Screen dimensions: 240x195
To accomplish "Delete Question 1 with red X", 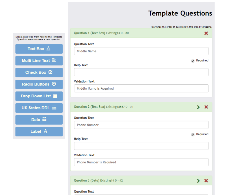I will (x=206, y=33).
